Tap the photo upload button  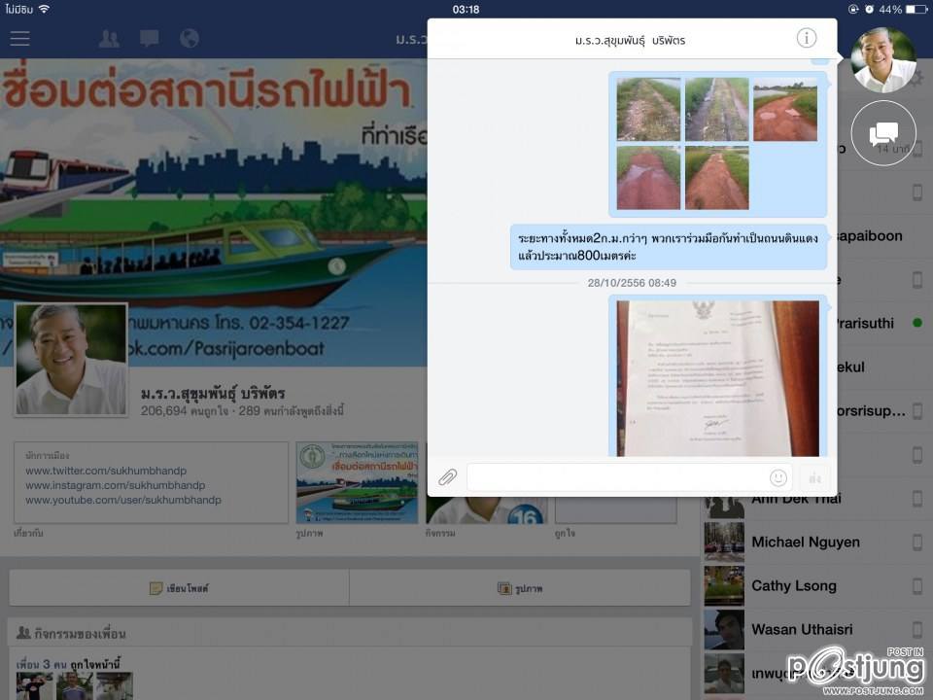[520, 588]
